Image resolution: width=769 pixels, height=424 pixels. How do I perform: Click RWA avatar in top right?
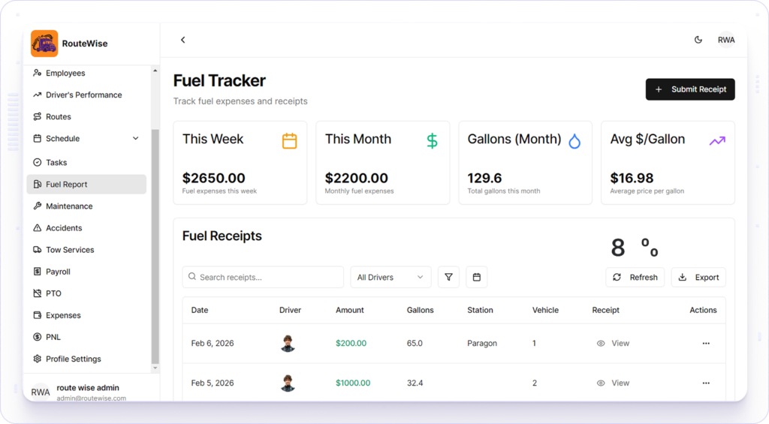(x=725, y=40)
